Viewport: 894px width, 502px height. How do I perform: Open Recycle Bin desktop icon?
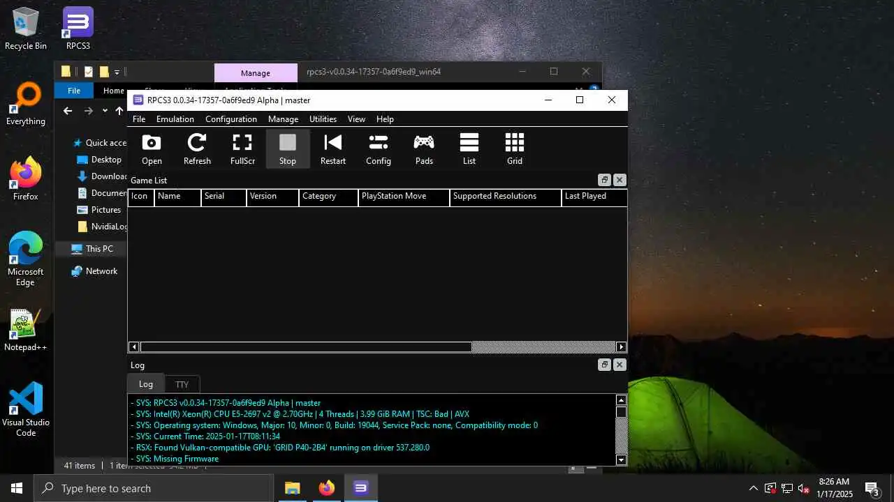click(x=26, y=29)
